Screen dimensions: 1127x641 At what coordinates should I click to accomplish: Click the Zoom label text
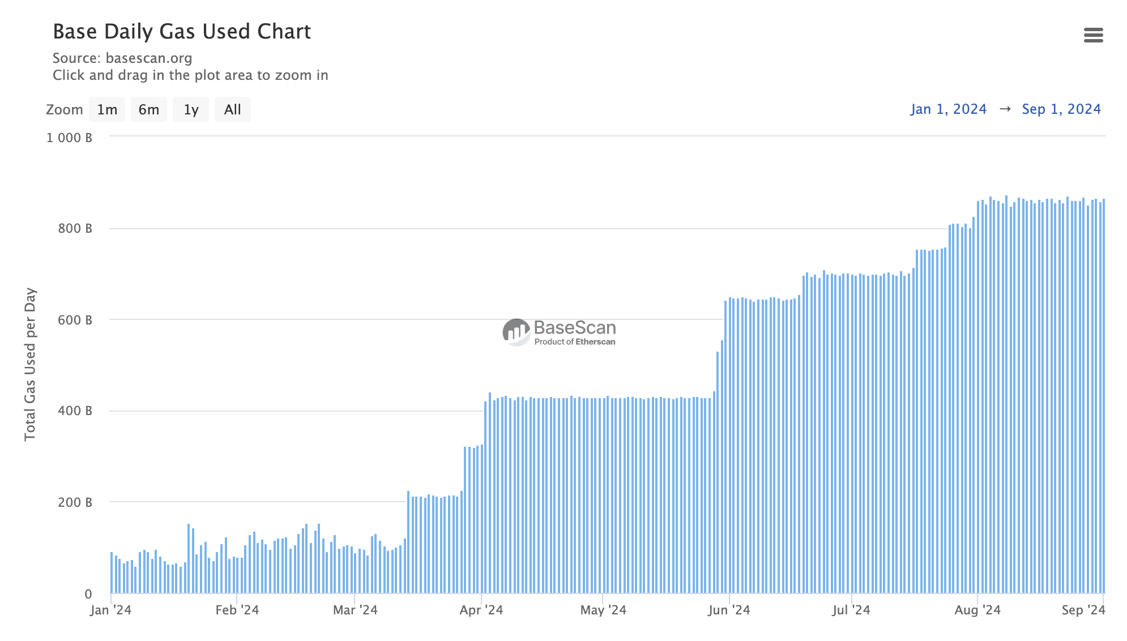[65, 109]
